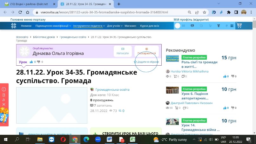Screen dimensions: 256x144
Task: Open the shopping cart icon
Action: (239, 26)
